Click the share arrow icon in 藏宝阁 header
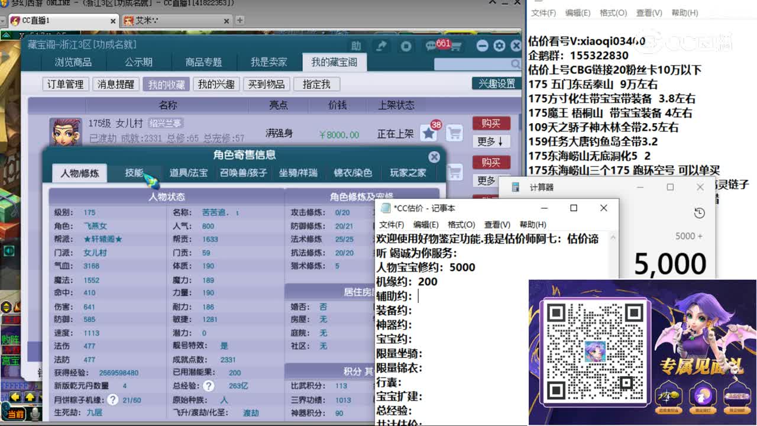This screenshot has width=757, height=426. [x=382, y=46]
